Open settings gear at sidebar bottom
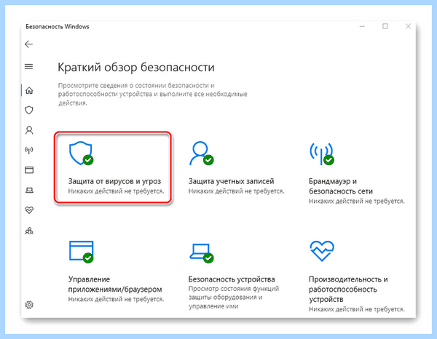The image size is (437, 339). click(x=29, y=305)
